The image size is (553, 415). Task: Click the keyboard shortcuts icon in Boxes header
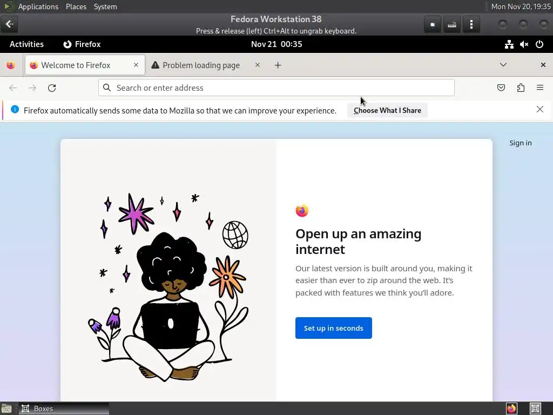coord(452,24)
